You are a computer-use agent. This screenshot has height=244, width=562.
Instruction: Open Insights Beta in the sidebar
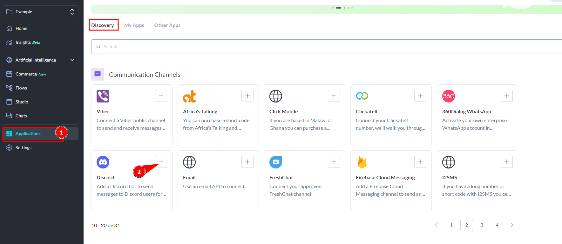[41, 42]
